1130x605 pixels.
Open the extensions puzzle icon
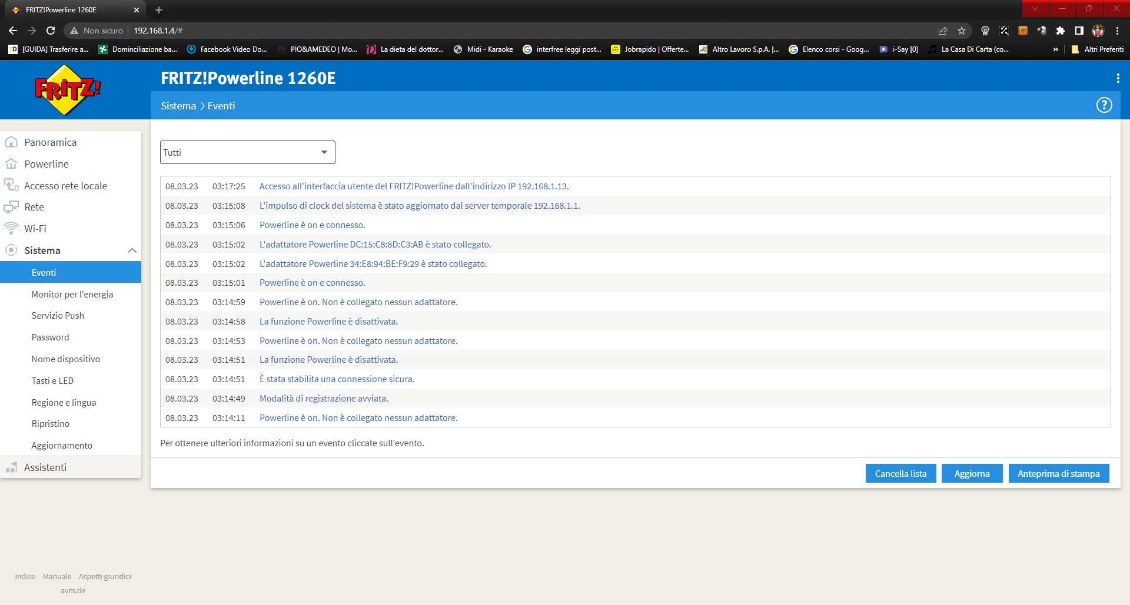(1060, 31)
